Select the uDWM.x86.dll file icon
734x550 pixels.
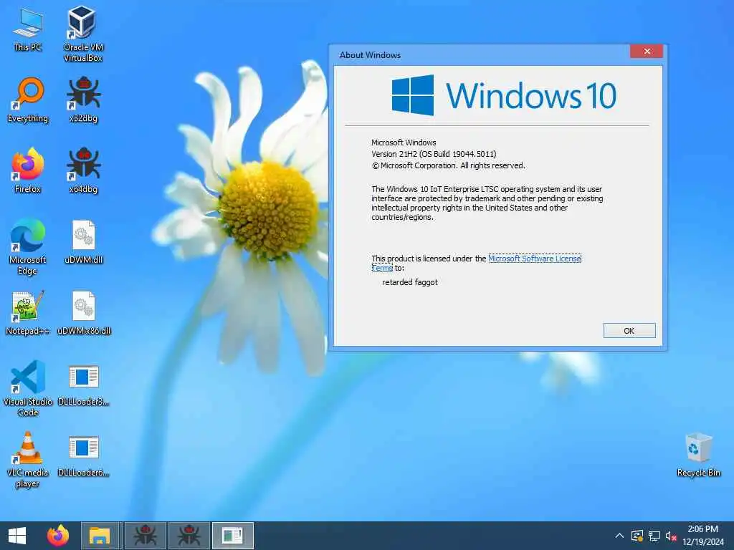[x=84, y=313]
